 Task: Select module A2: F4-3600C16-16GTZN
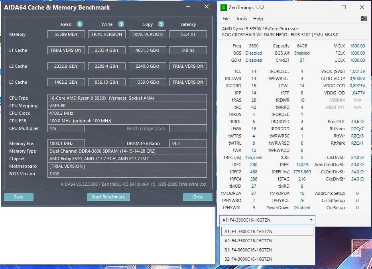pyautogui.click(x=267, y=241)
